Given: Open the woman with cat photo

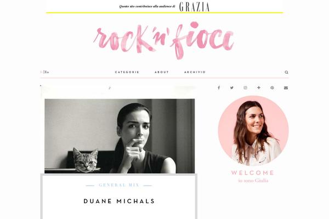Looking at the screenshot, I should (120, 136).
